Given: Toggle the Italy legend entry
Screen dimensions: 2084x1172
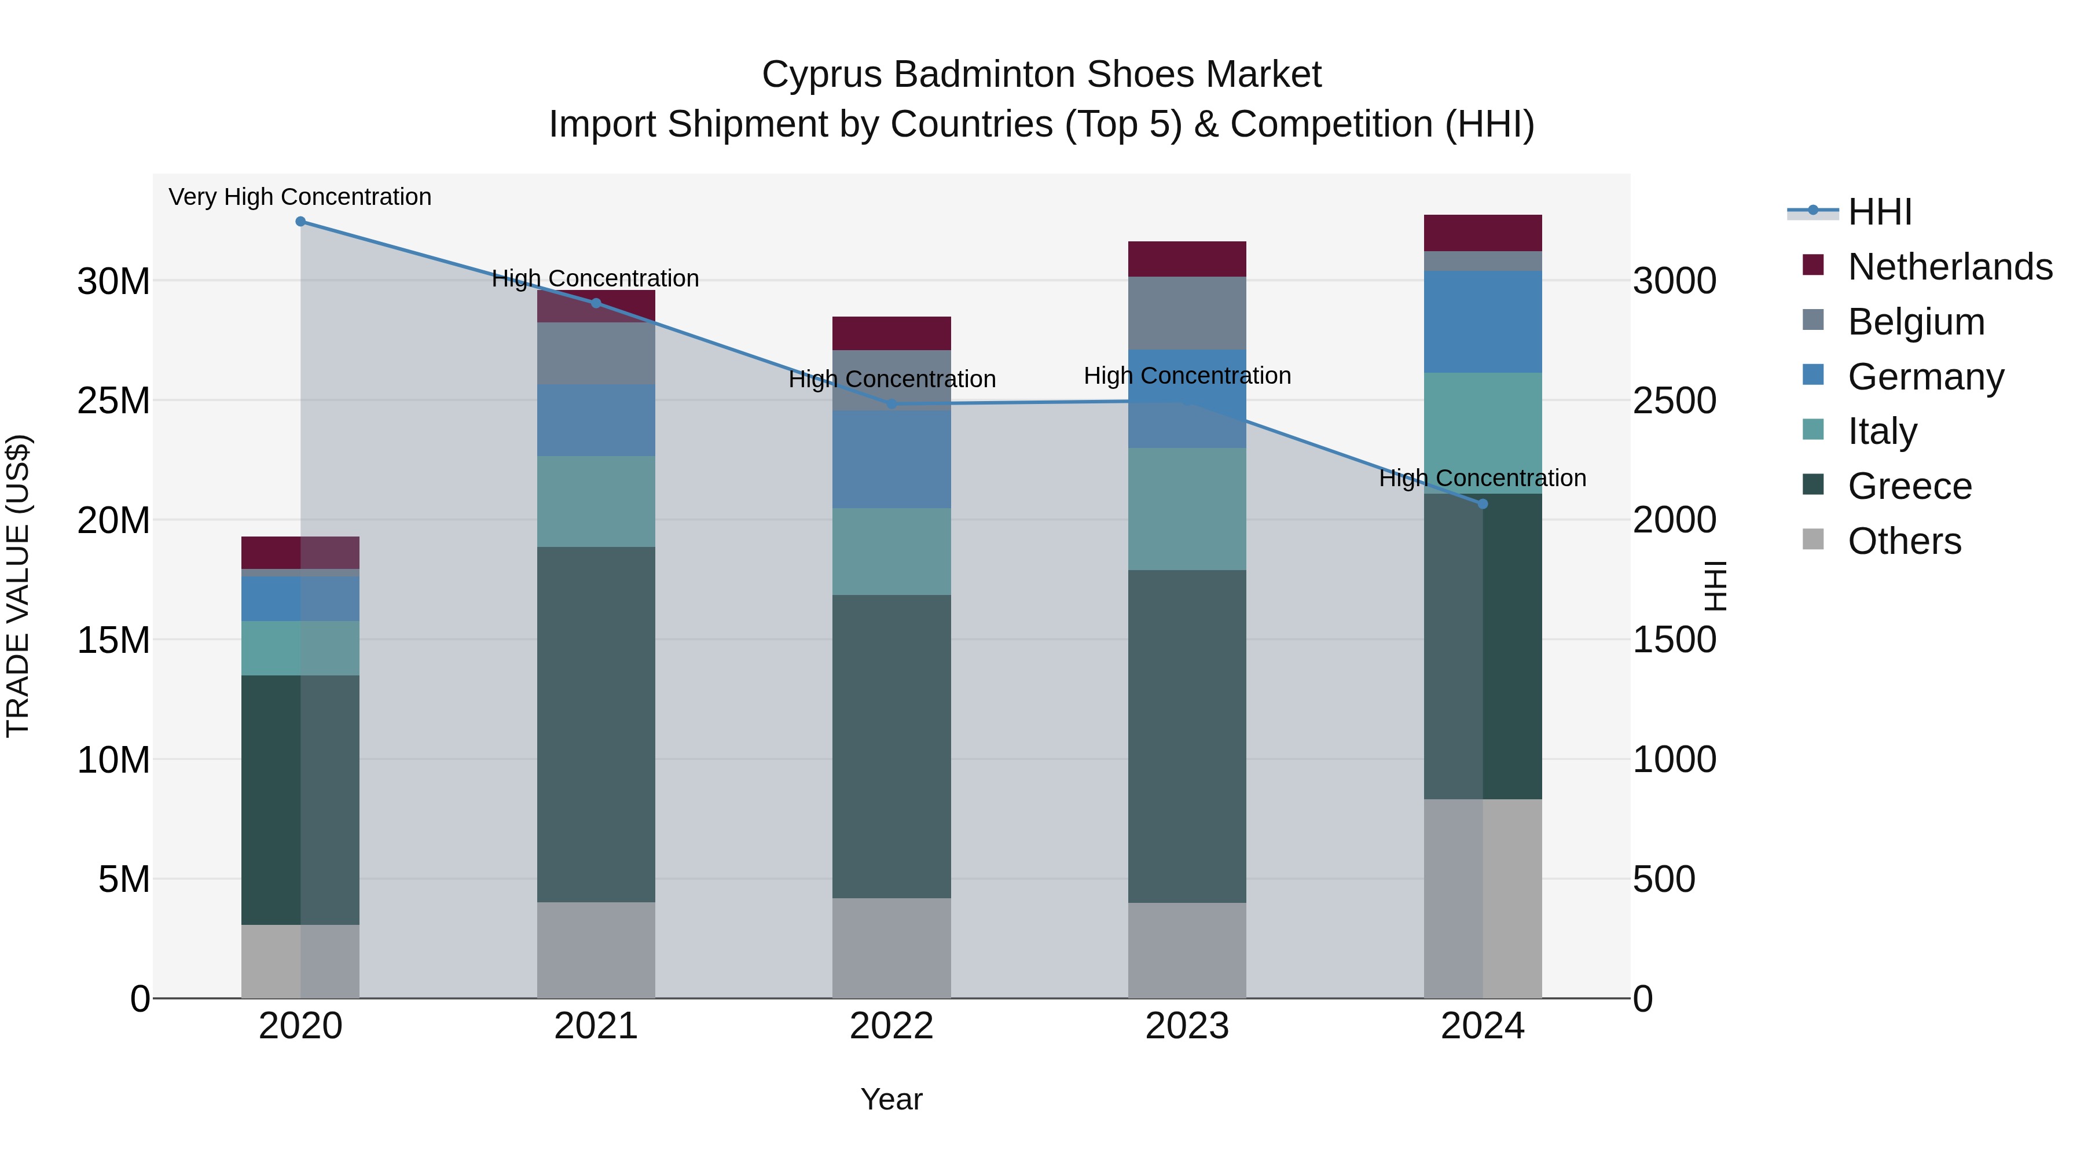Looking at the screenshot, I should [1860, 430].
